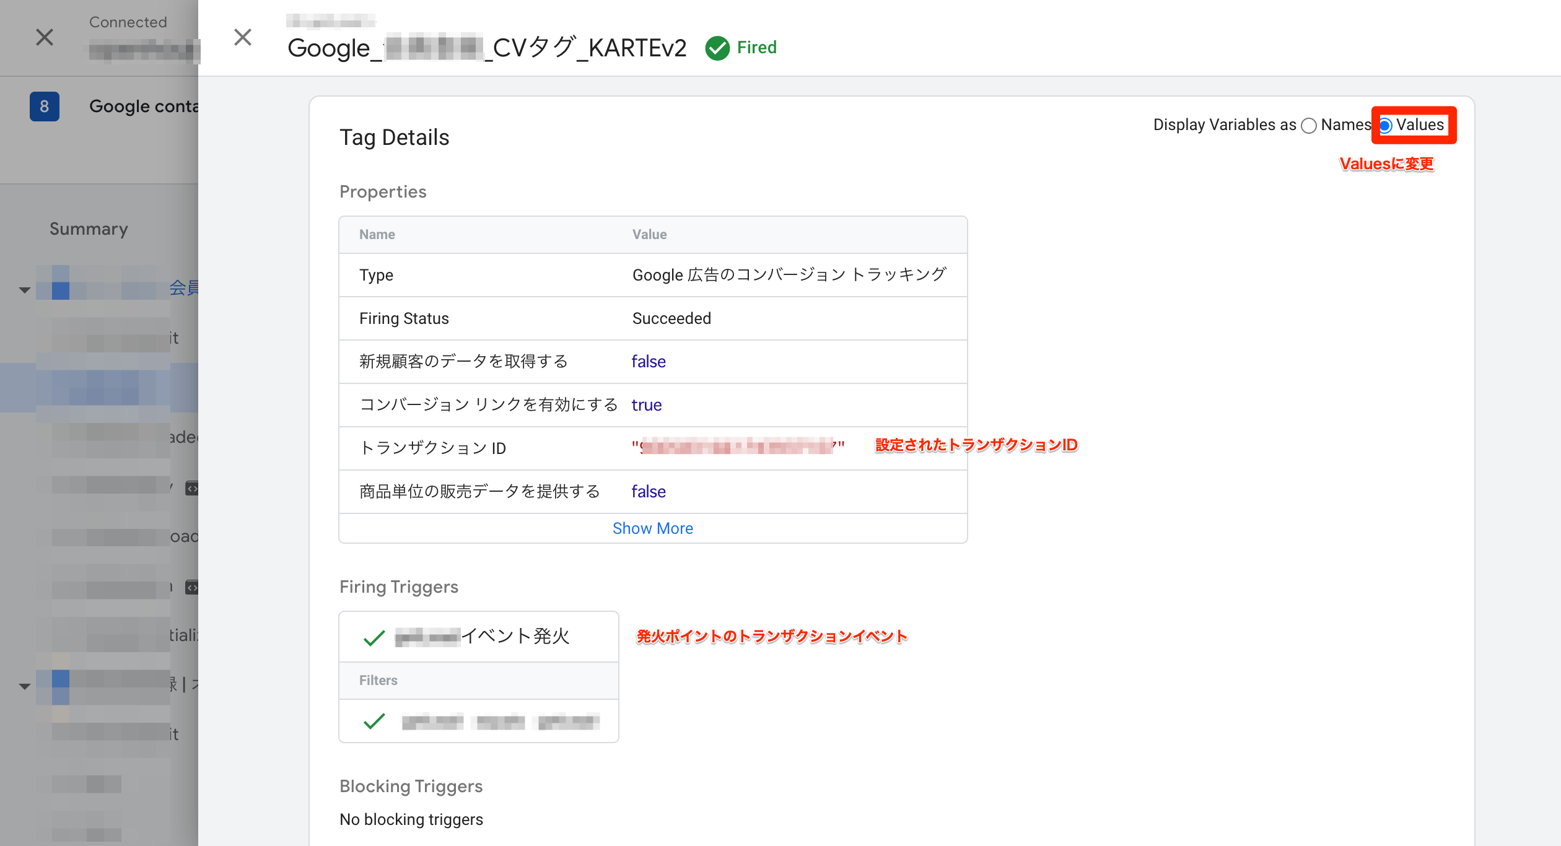Screen dimensions: 1561x846
Task: Click the Blocking Triggers heading
Action: coord(411,787)
